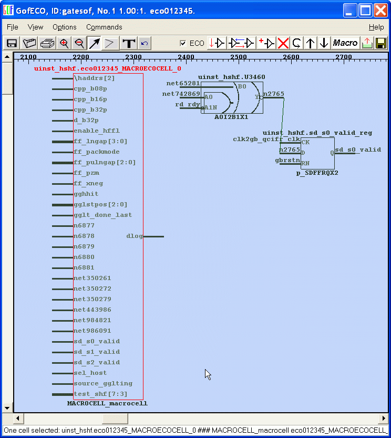The image size is (391, 438).
Task: Open the Options menu
Action: coord(64,27)
